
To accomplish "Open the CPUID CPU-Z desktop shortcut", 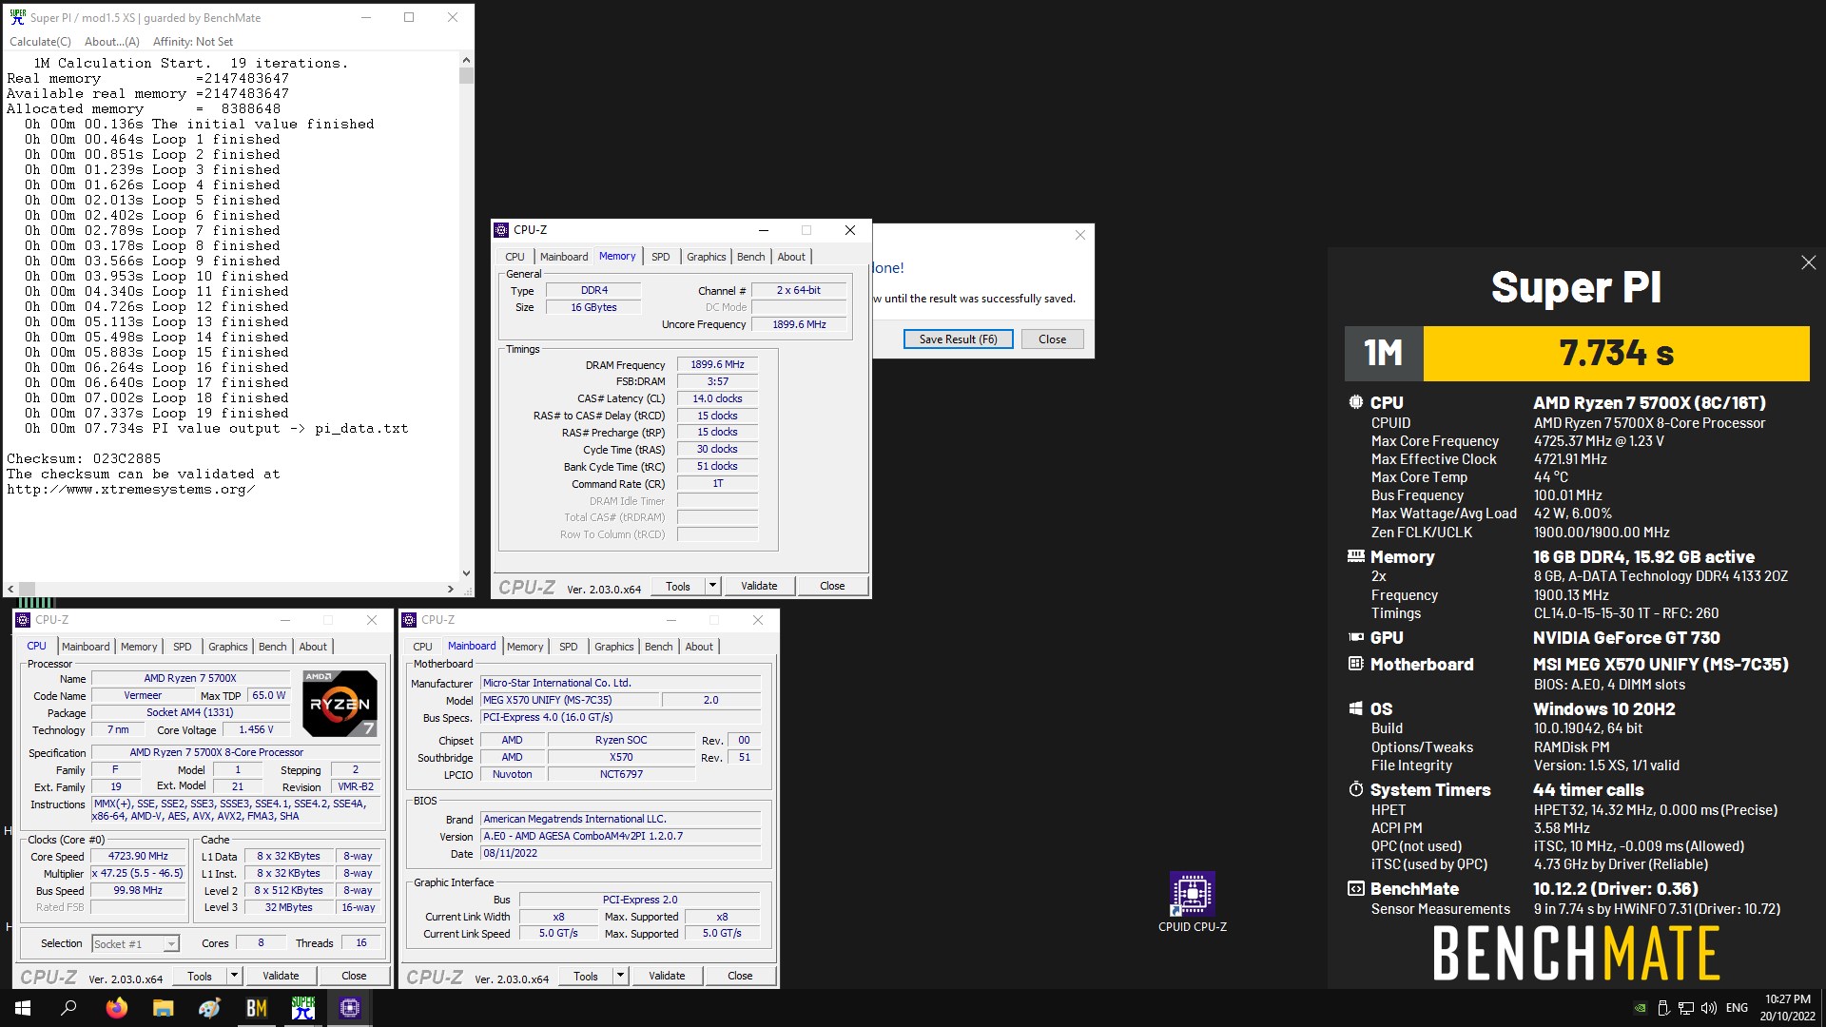I will 1192,901.
